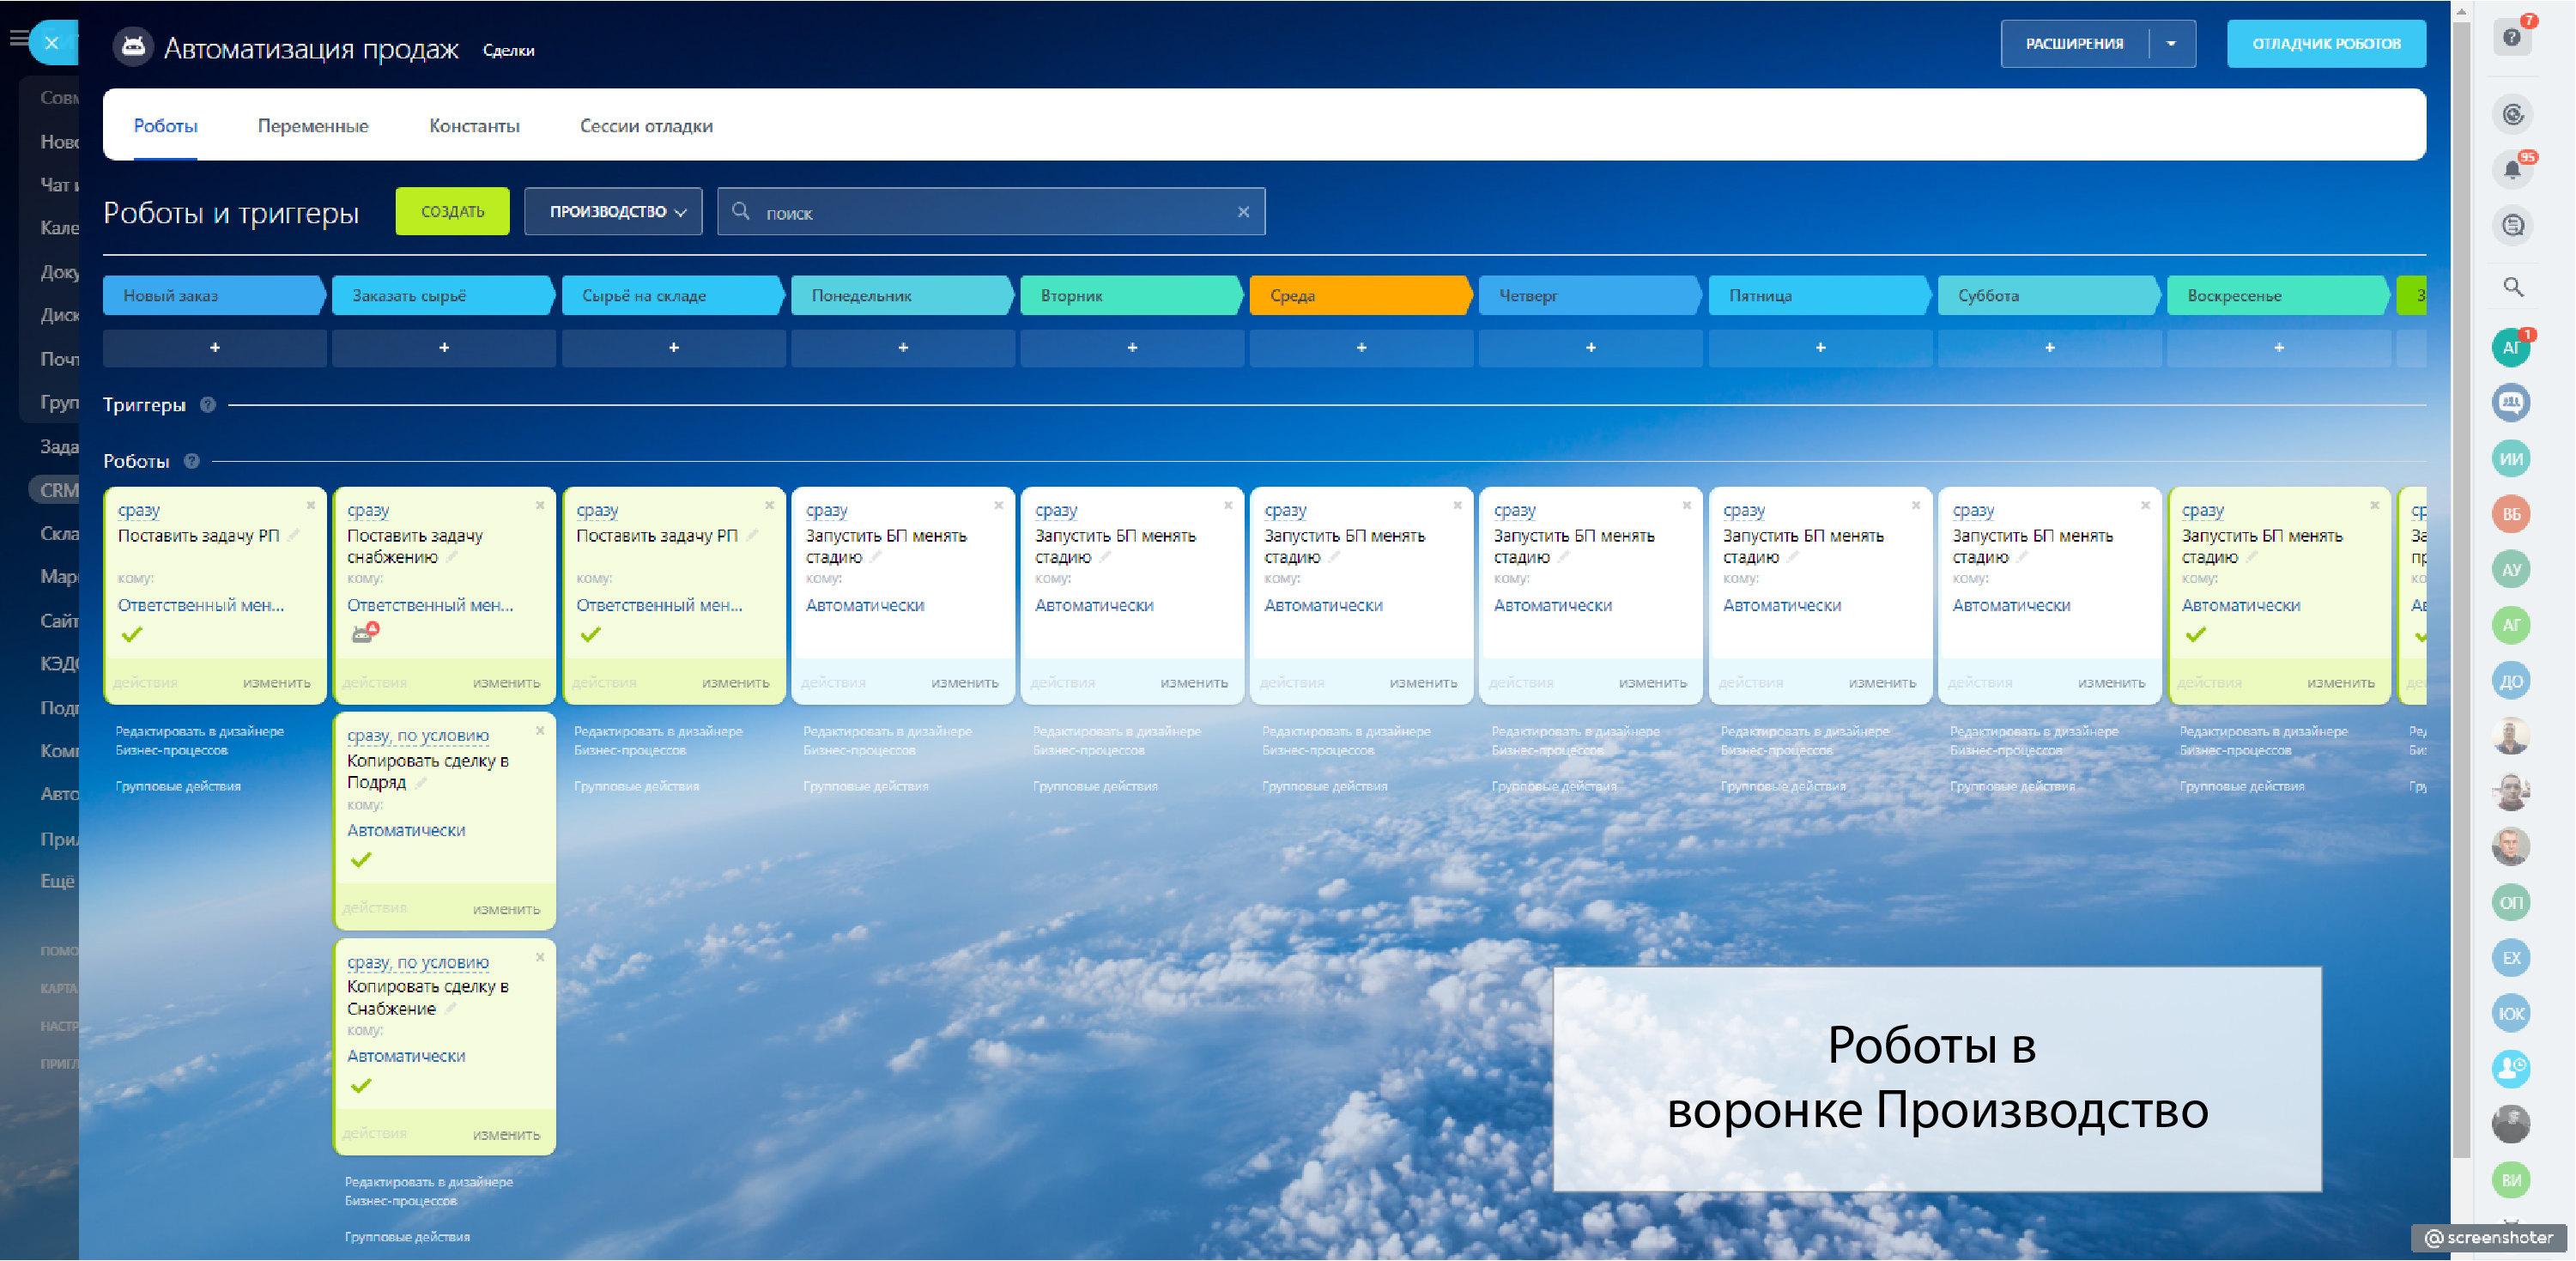2576x1261 pixels.
Task: Click pencil icon beside Копировать сделку в Подряд
Action: (421, 783)
